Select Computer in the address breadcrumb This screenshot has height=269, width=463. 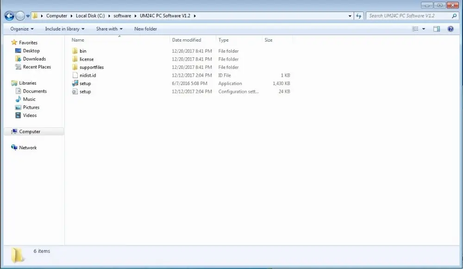point(56,16)
